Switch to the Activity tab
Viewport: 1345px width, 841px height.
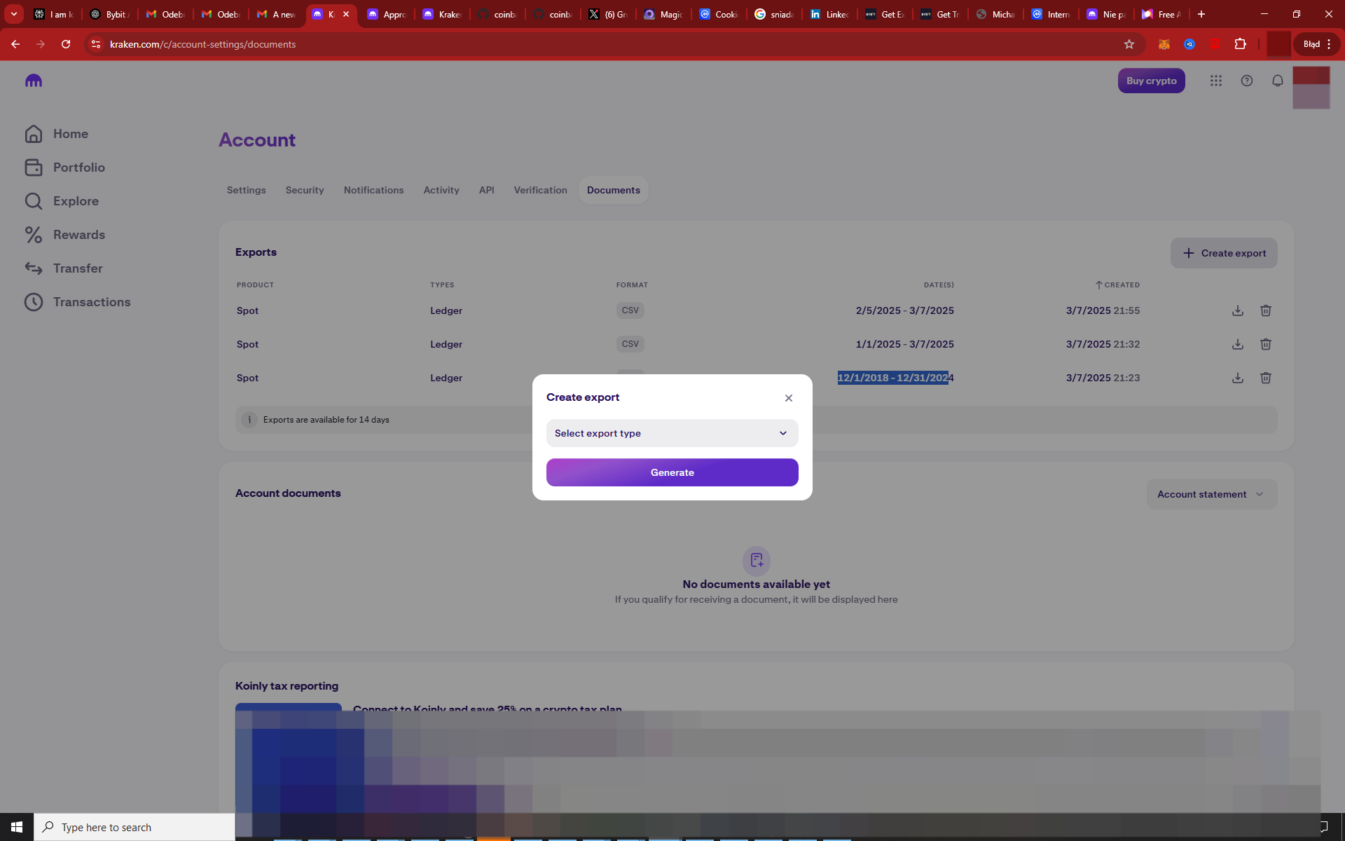(441, 190)
